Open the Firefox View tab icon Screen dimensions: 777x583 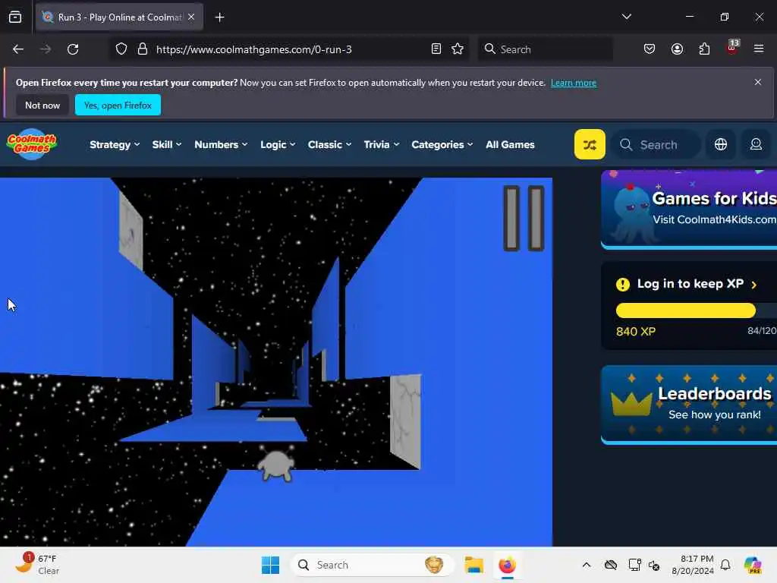tap(15, 17)
